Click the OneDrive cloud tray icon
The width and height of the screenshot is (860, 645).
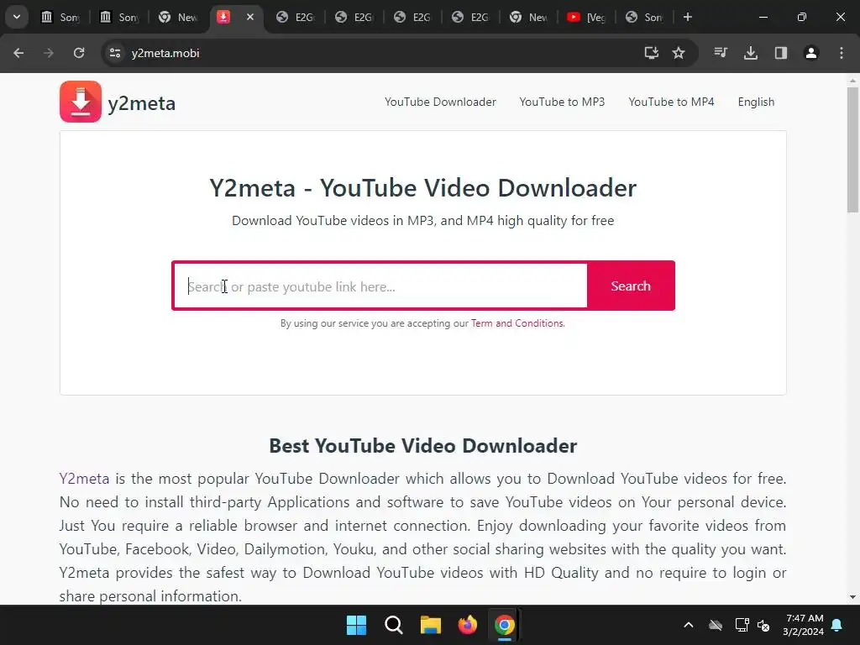(716, 625)
